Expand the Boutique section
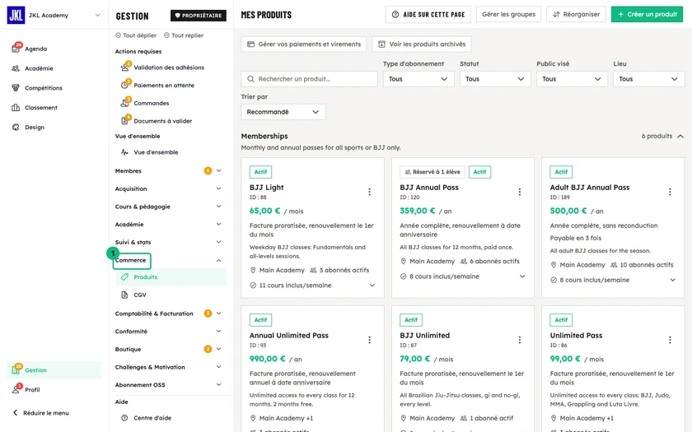This screenshot has height=432, width=692. click(218, 349)
